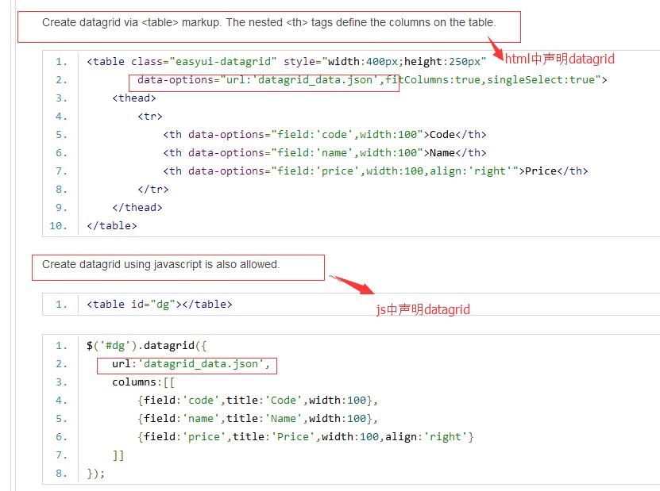This screenshot has width=660, height=491.
Task: Click line number 8 in the JavaScript block
Action: (61, 474)
